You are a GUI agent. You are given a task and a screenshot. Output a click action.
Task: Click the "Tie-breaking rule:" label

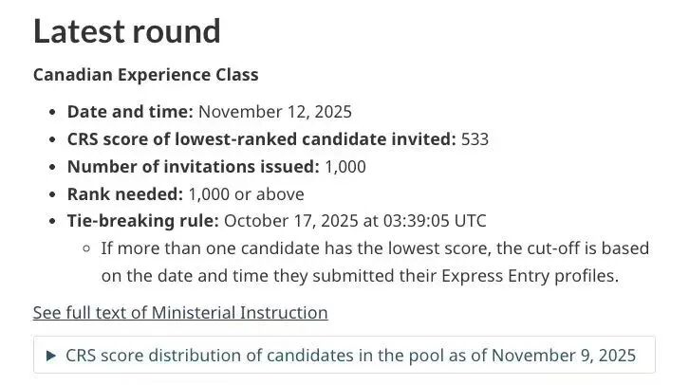coord(142,221)
